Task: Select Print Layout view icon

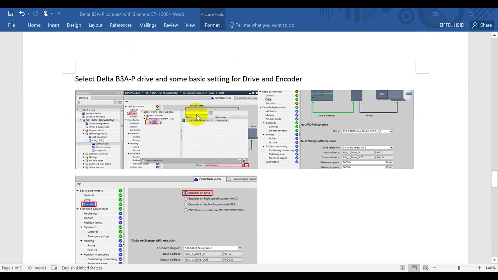Action: 414,268
